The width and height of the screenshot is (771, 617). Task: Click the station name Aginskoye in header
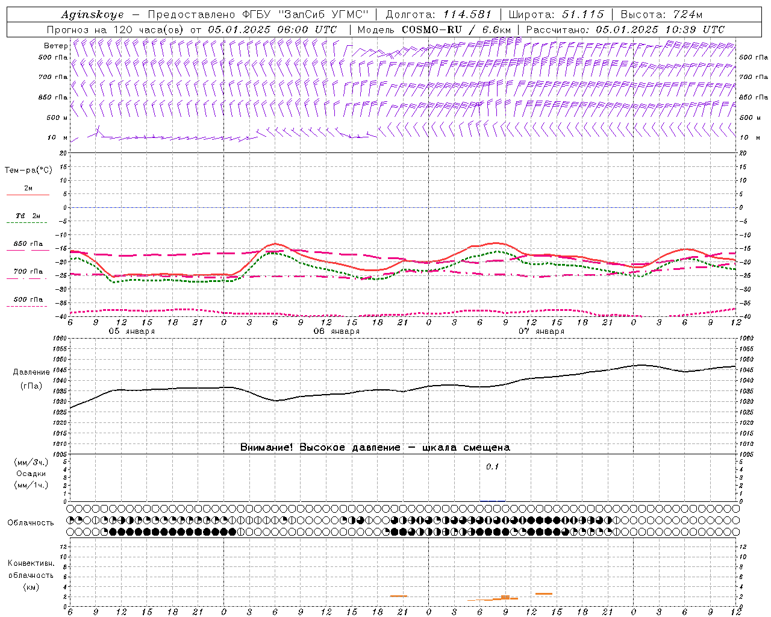point(92,15)
